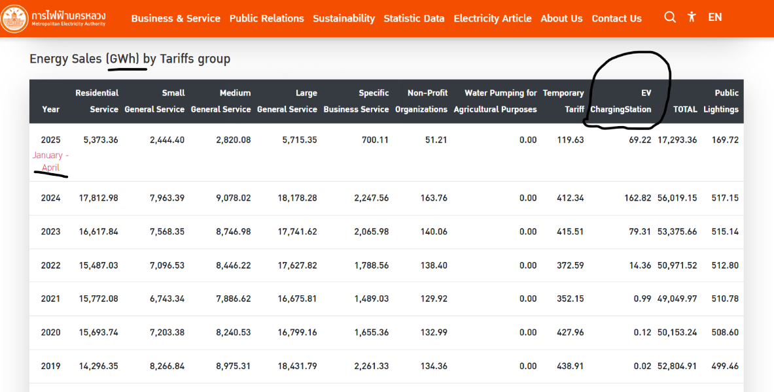Viewport: 774px width, 392px height.
Task: Click residential value 14,296.35
Action: [x=99, y=366]
